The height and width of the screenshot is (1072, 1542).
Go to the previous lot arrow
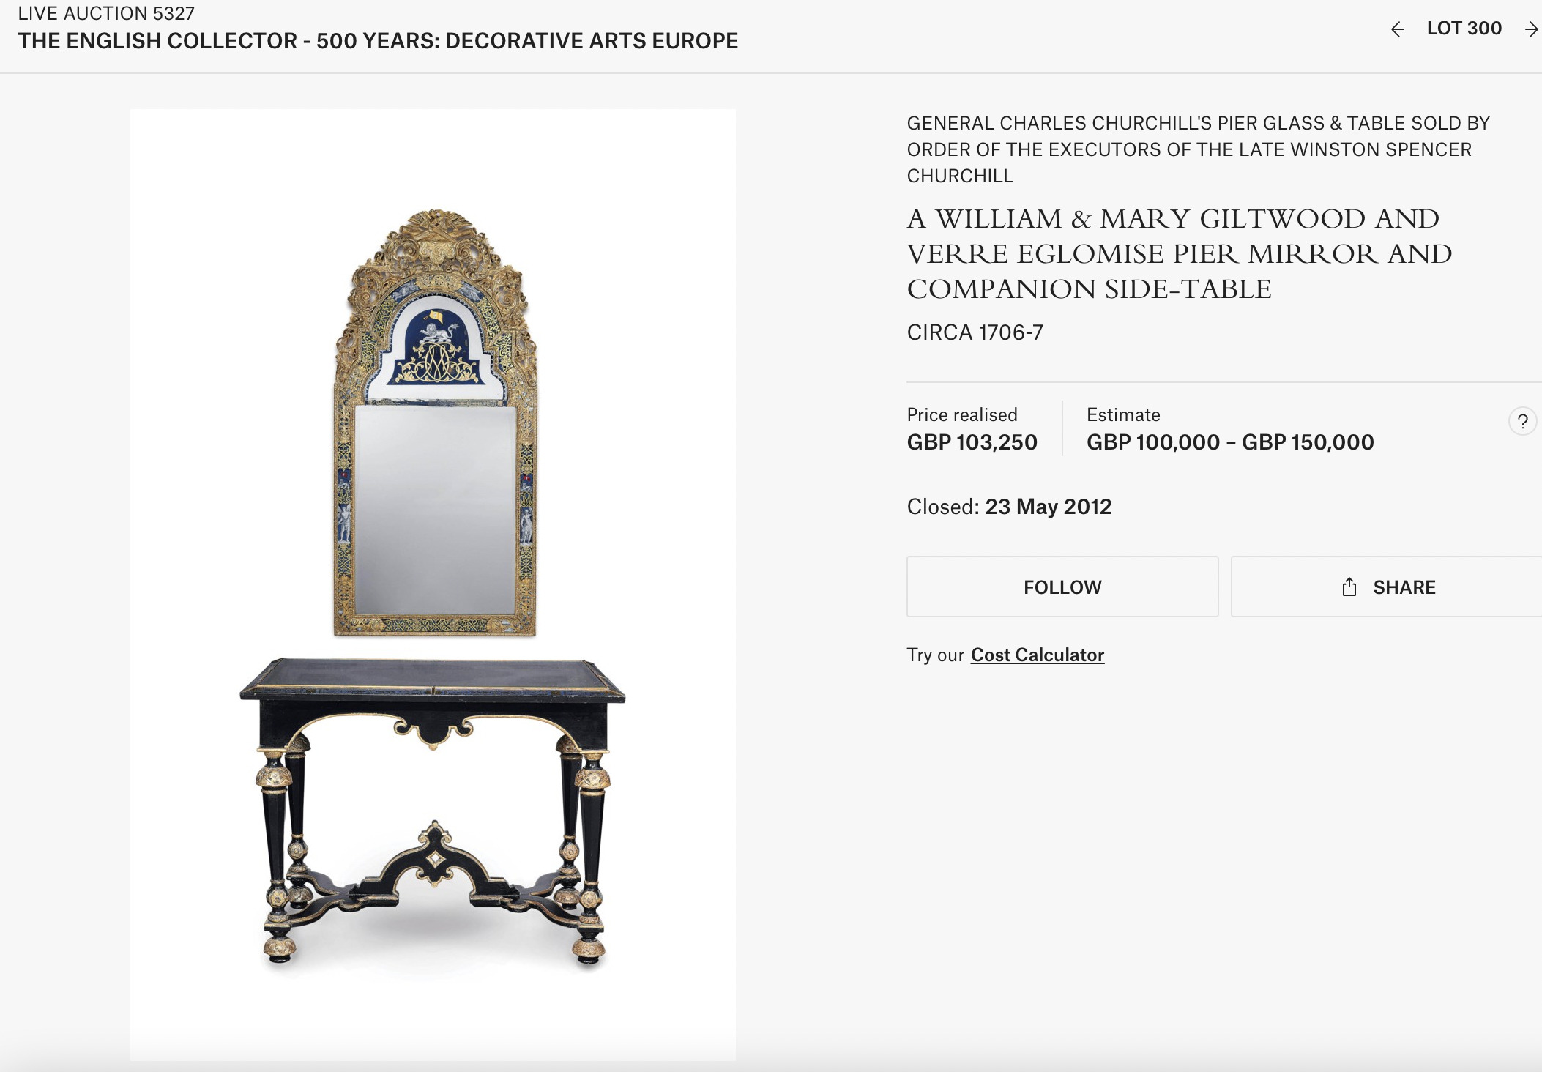click(x=1397, y=29)
